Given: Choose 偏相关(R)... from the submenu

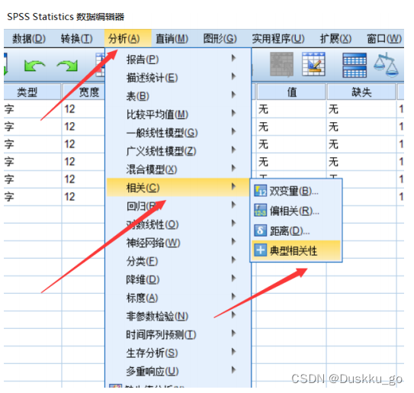Looking at the screenshot, I should coord(296,211).
